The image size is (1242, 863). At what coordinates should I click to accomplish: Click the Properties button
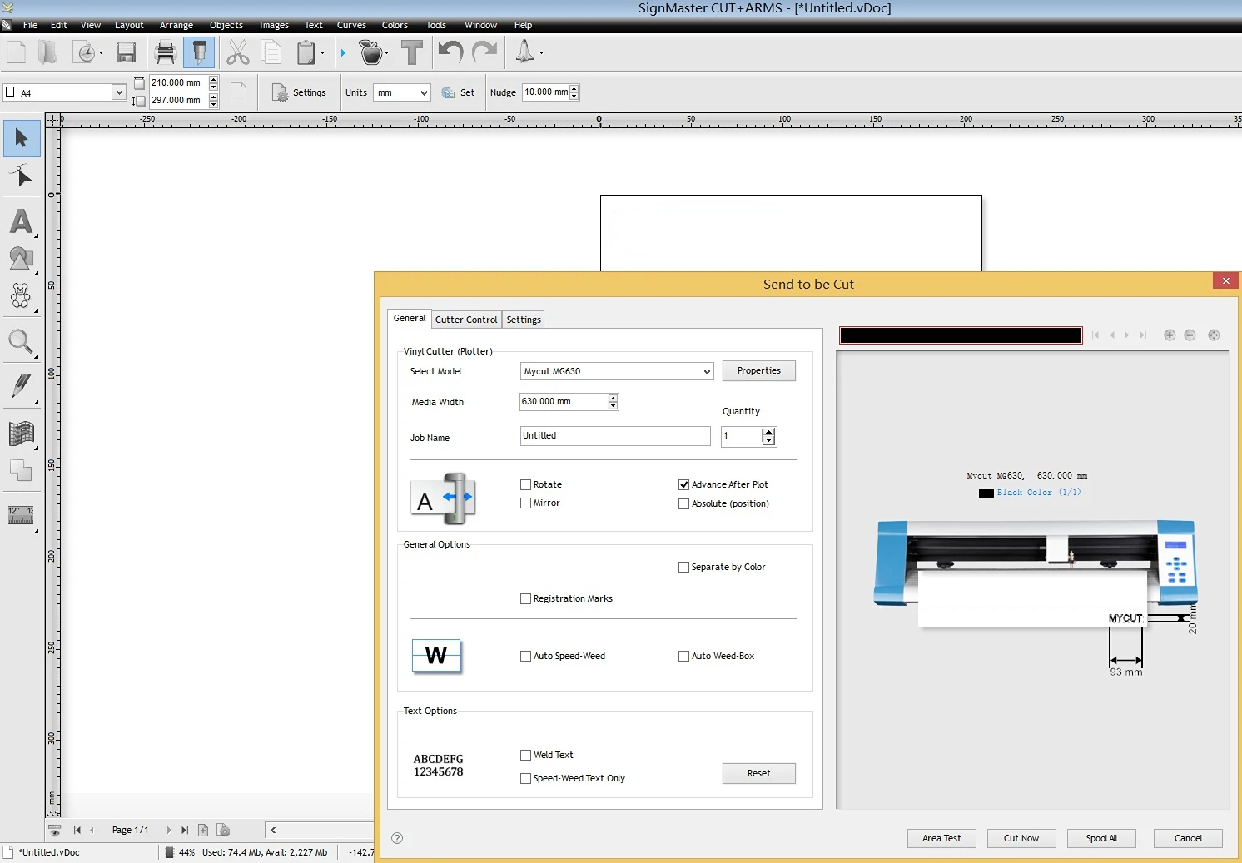[x=758, y=371]
